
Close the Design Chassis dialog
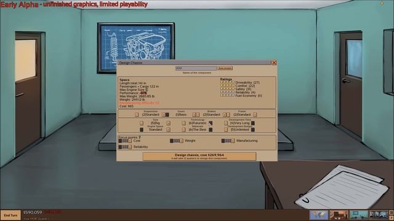click(274, 63)
